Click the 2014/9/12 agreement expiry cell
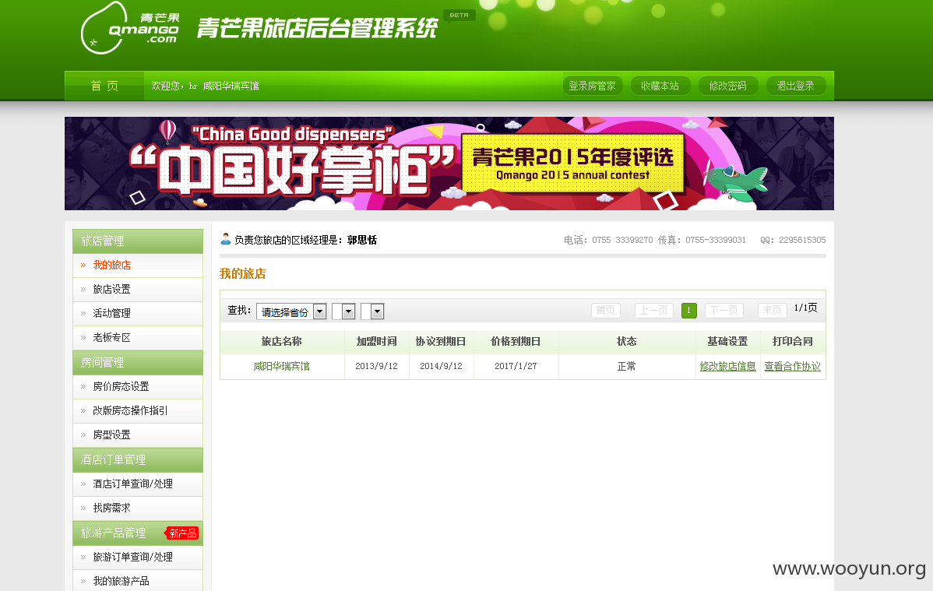Viewport: 933px width, 591px height. [x=441, y=366]
